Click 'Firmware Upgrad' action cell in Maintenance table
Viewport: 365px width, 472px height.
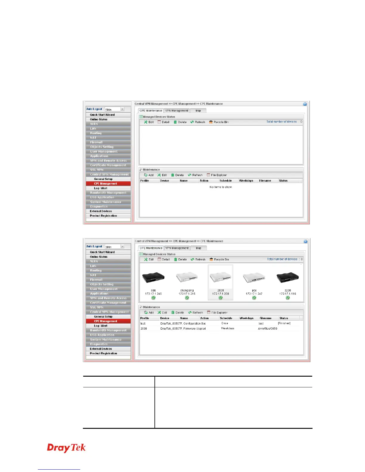(x=194, y=328)
